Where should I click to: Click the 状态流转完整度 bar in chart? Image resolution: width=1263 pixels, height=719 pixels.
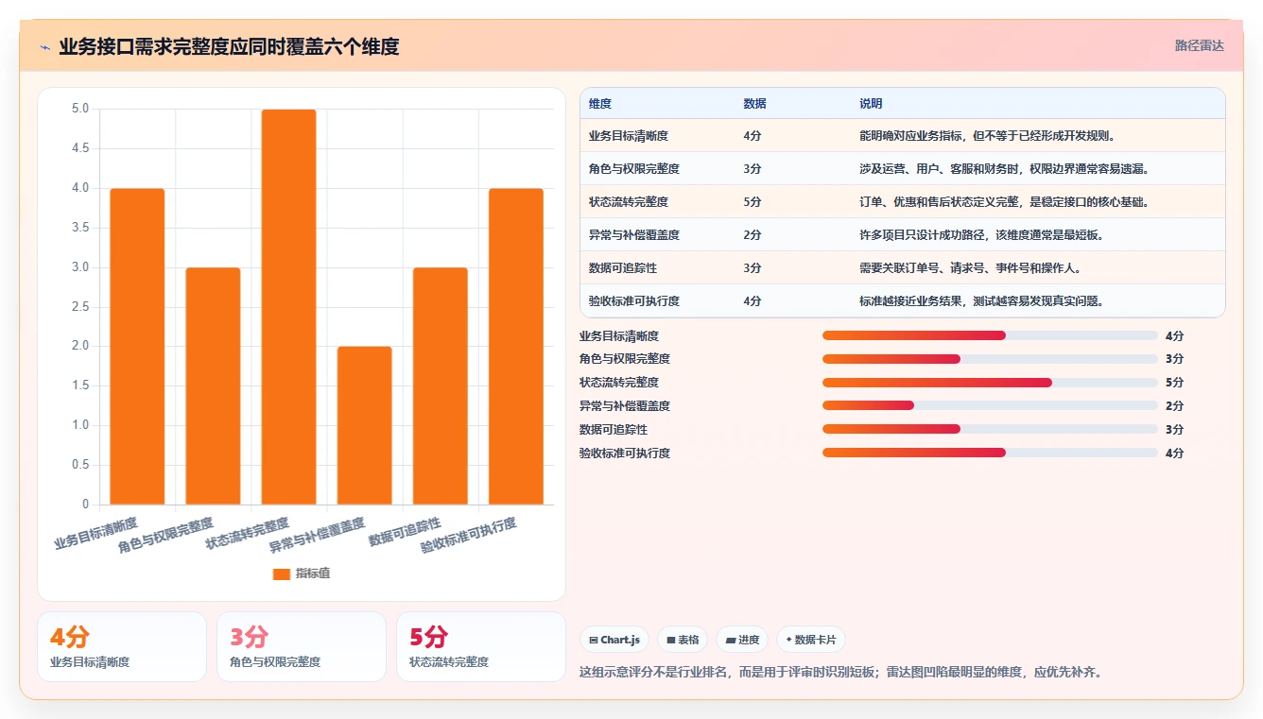[288, 306]
